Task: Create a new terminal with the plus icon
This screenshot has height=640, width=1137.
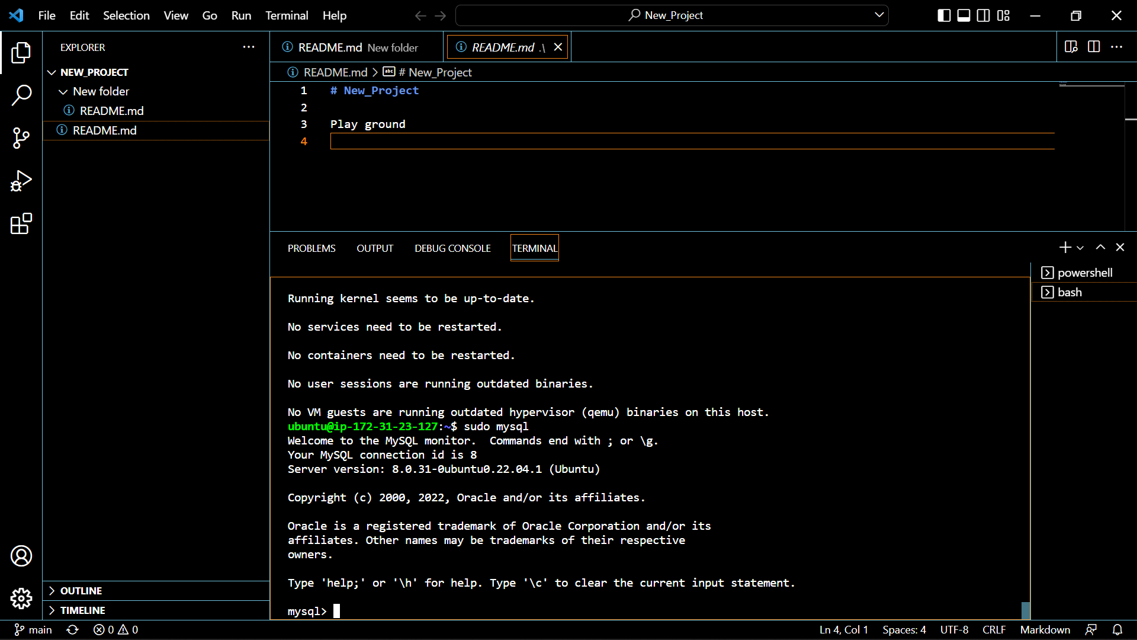Action: pos(1065,247)
